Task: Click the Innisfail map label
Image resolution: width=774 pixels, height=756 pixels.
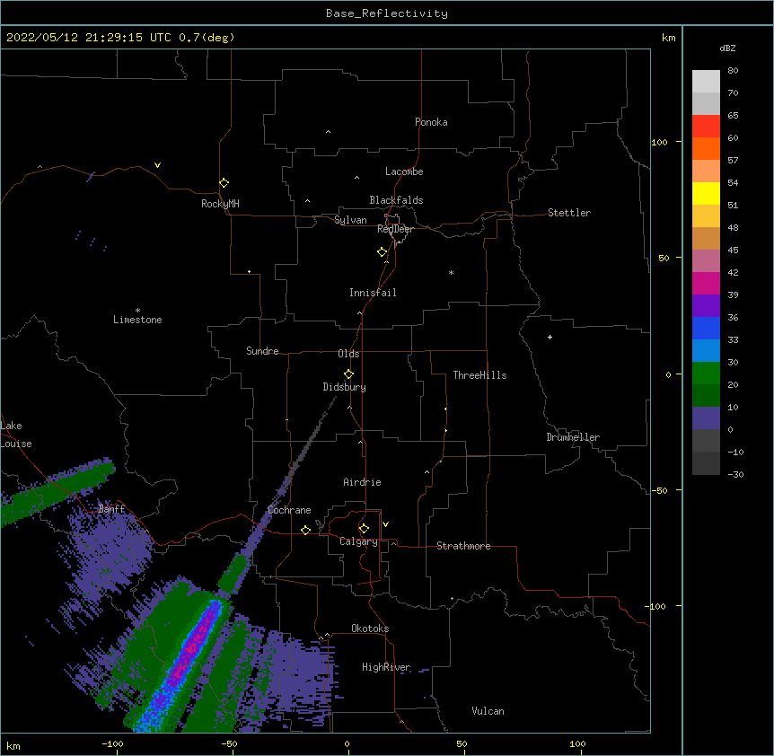Action: [x=373, y=293]
